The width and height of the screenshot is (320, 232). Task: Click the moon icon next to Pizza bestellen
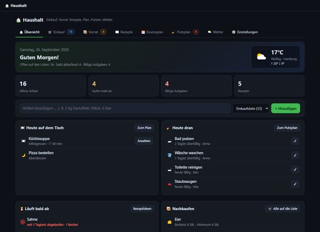click(x=23, y=155)
